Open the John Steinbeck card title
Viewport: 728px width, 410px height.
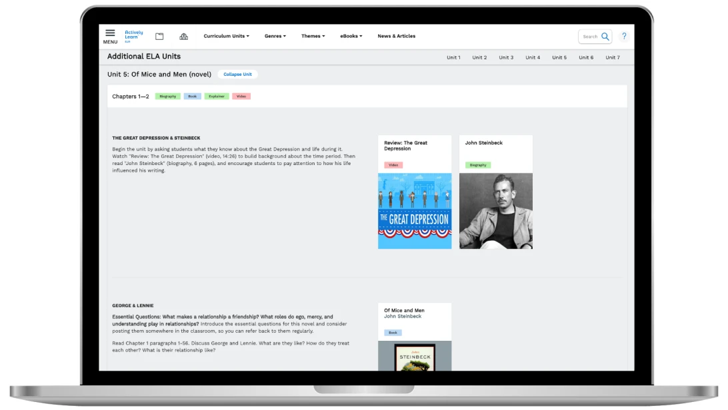click(x=484, y=142)
